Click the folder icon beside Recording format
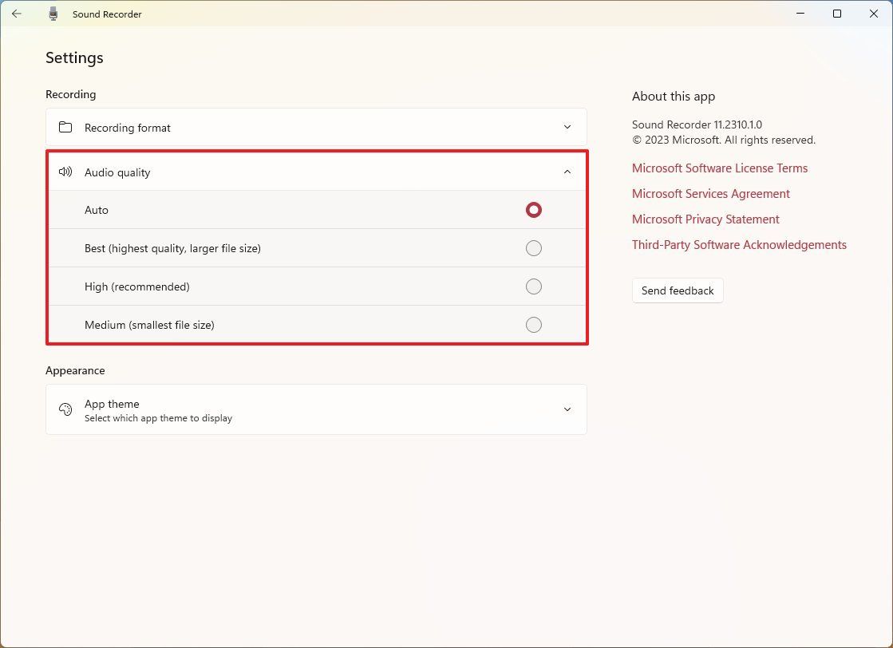Screen dimensions: 893x648 65,127
